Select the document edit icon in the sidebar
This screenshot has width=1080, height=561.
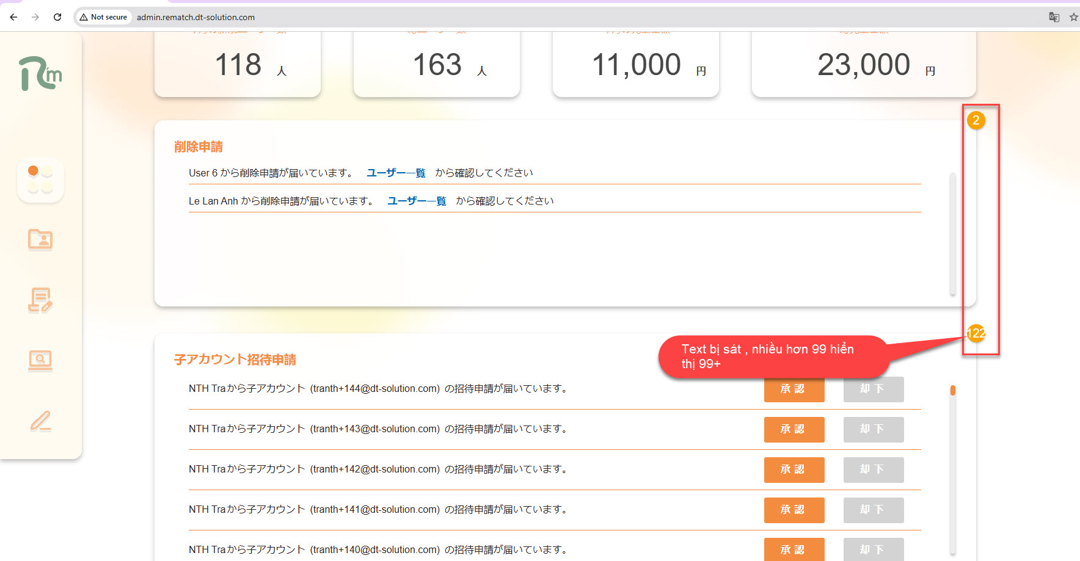[x=40, y=300]
